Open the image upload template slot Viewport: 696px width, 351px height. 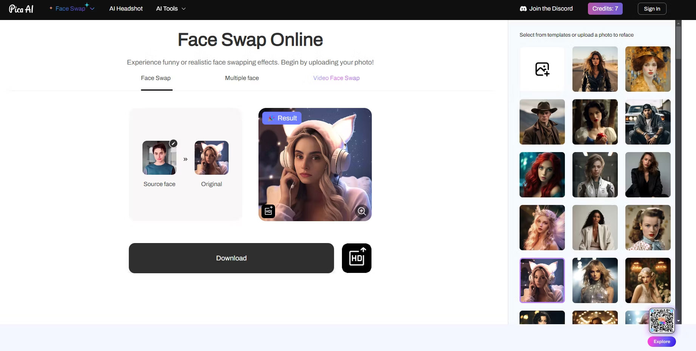[542, 69]
